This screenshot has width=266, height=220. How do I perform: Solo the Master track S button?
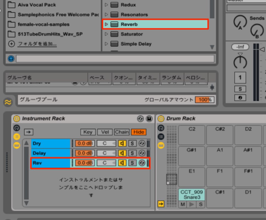click(240, 89)
